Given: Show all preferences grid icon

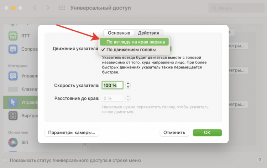Looking at the screenshot, I should [x=62, y=8].
